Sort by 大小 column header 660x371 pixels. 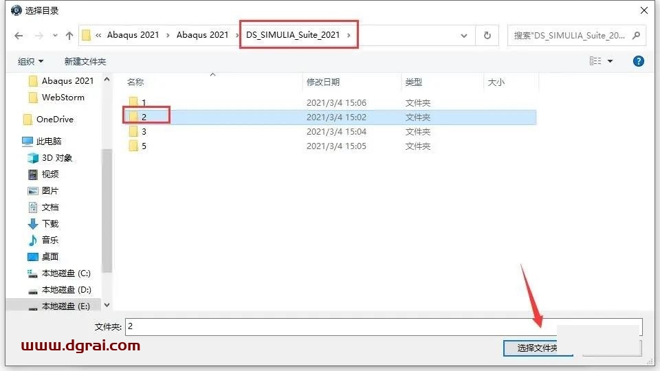496,82
